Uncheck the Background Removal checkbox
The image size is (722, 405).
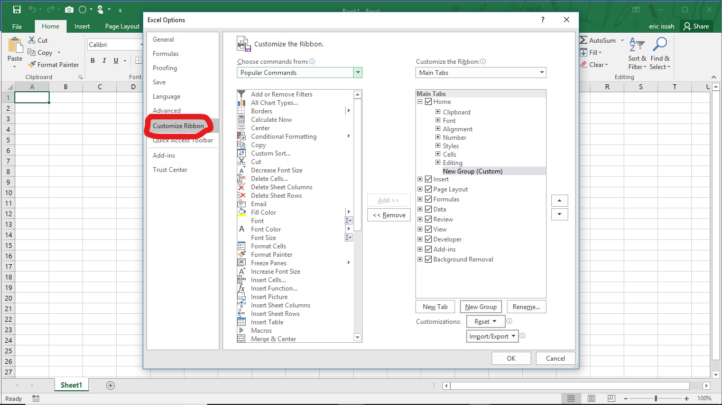tap(429, 259)
